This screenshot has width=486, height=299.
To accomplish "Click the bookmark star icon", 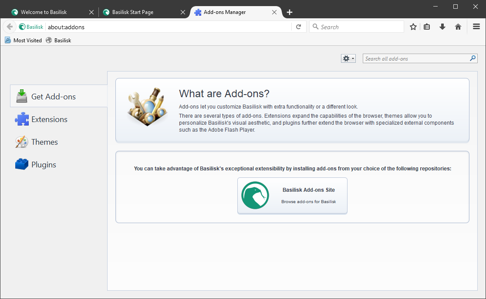I will 413,27.
